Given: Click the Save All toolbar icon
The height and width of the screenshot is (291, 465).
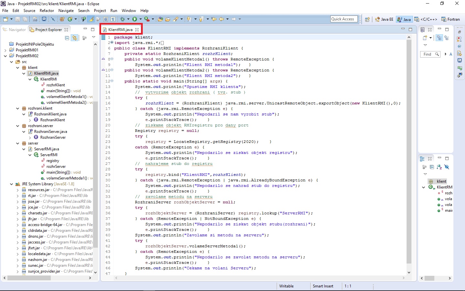Looking at the screenshot, I should coord(25,19).
